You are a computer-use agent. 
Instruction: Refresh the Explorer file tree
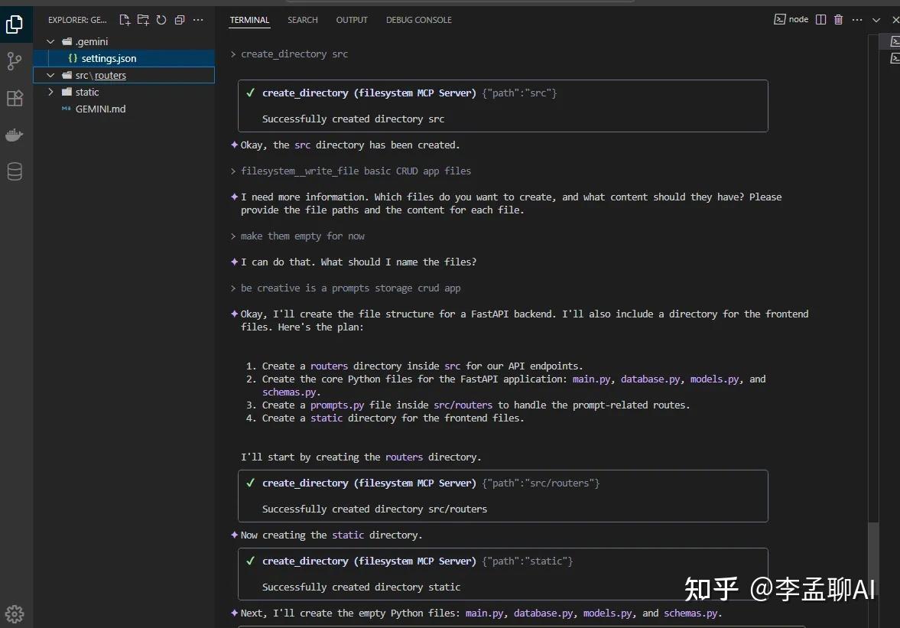point(161,20)
